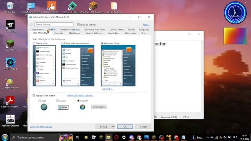
Task: Toggle the Show all settings checkbox
Action: tap(78, 25)
